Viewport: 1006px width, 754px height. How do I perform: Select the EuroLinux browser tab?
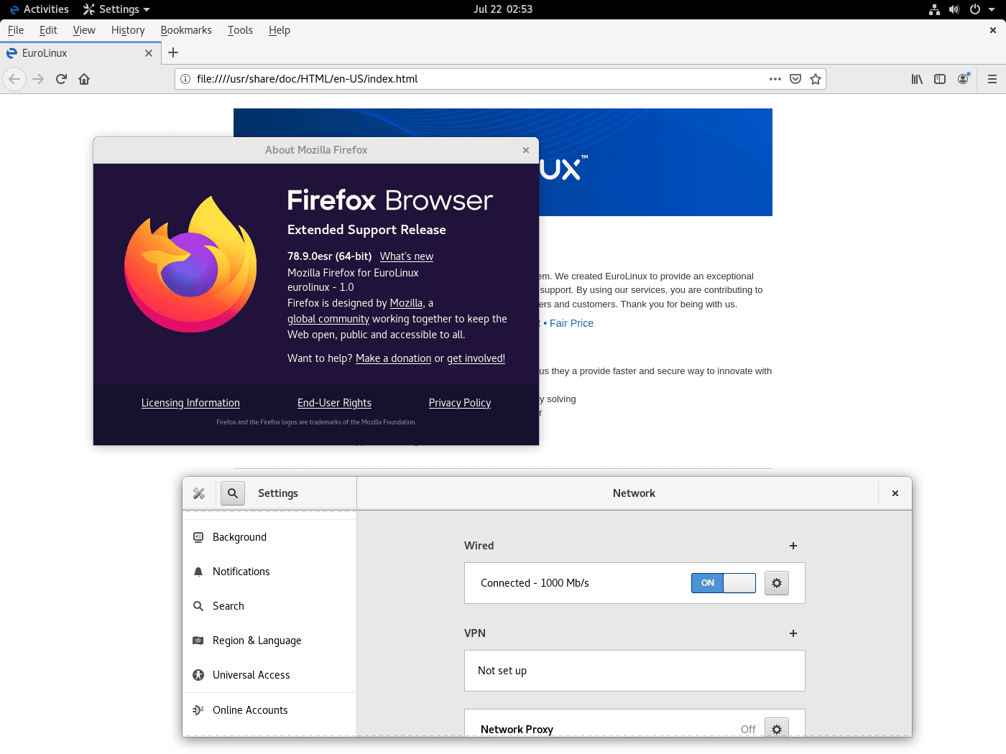tap(79, 53)
